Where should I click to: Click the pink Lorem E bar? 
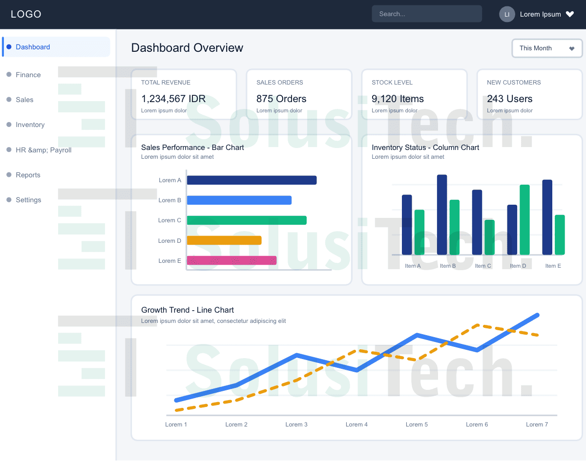click(232, 260)
